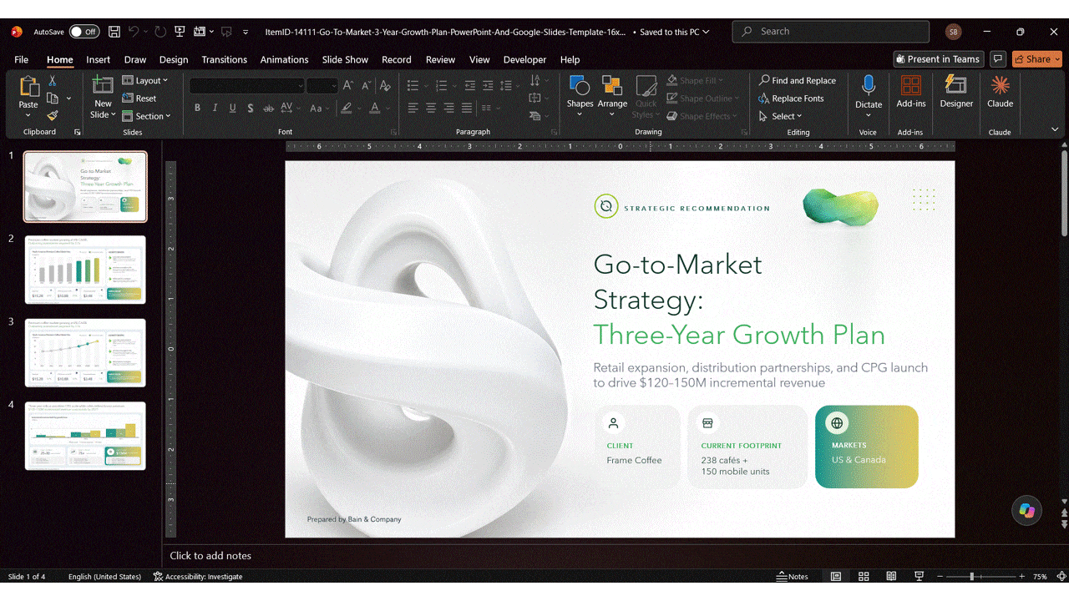
Task: Select slide 3 thumbnail
Action: (x=85, y=352)
